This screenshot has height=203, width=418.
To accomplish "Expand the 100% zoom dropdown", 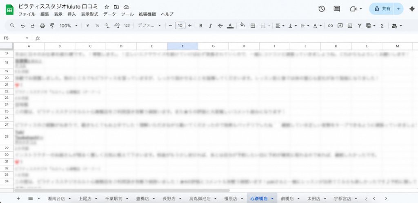I will pos(69,26).
